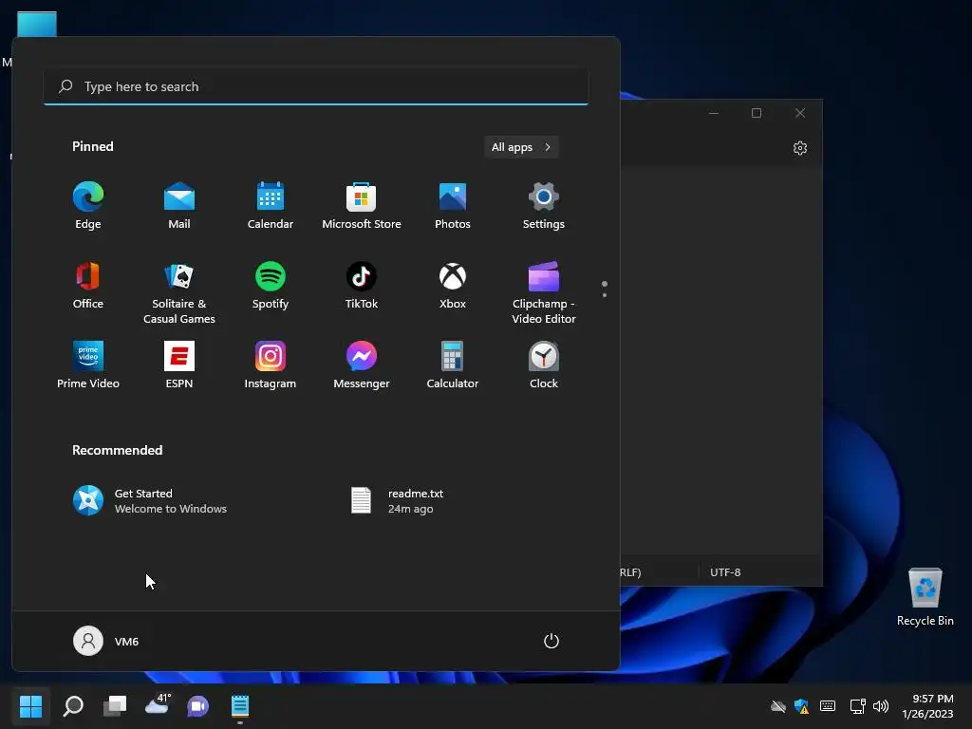The image size is (972, 729).
Task: Open the VM6 user account menu
Action: coord(106,641)
